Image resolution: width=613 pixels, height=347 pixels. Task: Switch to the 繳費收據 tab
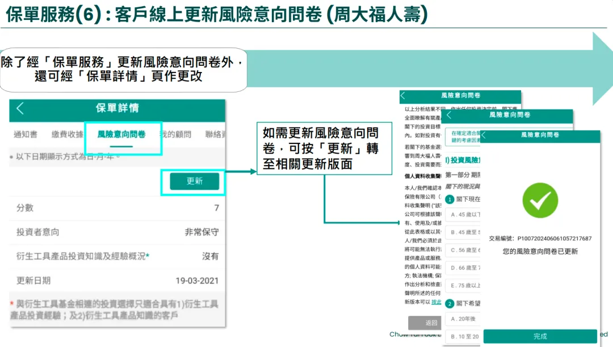(67, 134)
